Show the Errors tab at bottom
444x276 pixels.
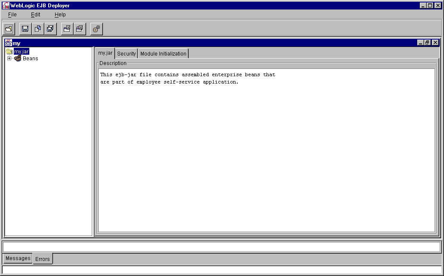click(x=43, y=259)
